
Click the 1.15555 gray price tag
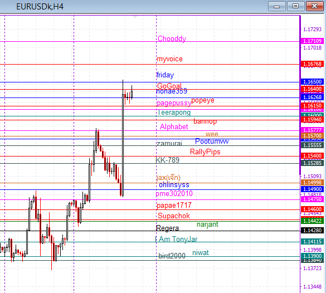(x=312, y=145)
